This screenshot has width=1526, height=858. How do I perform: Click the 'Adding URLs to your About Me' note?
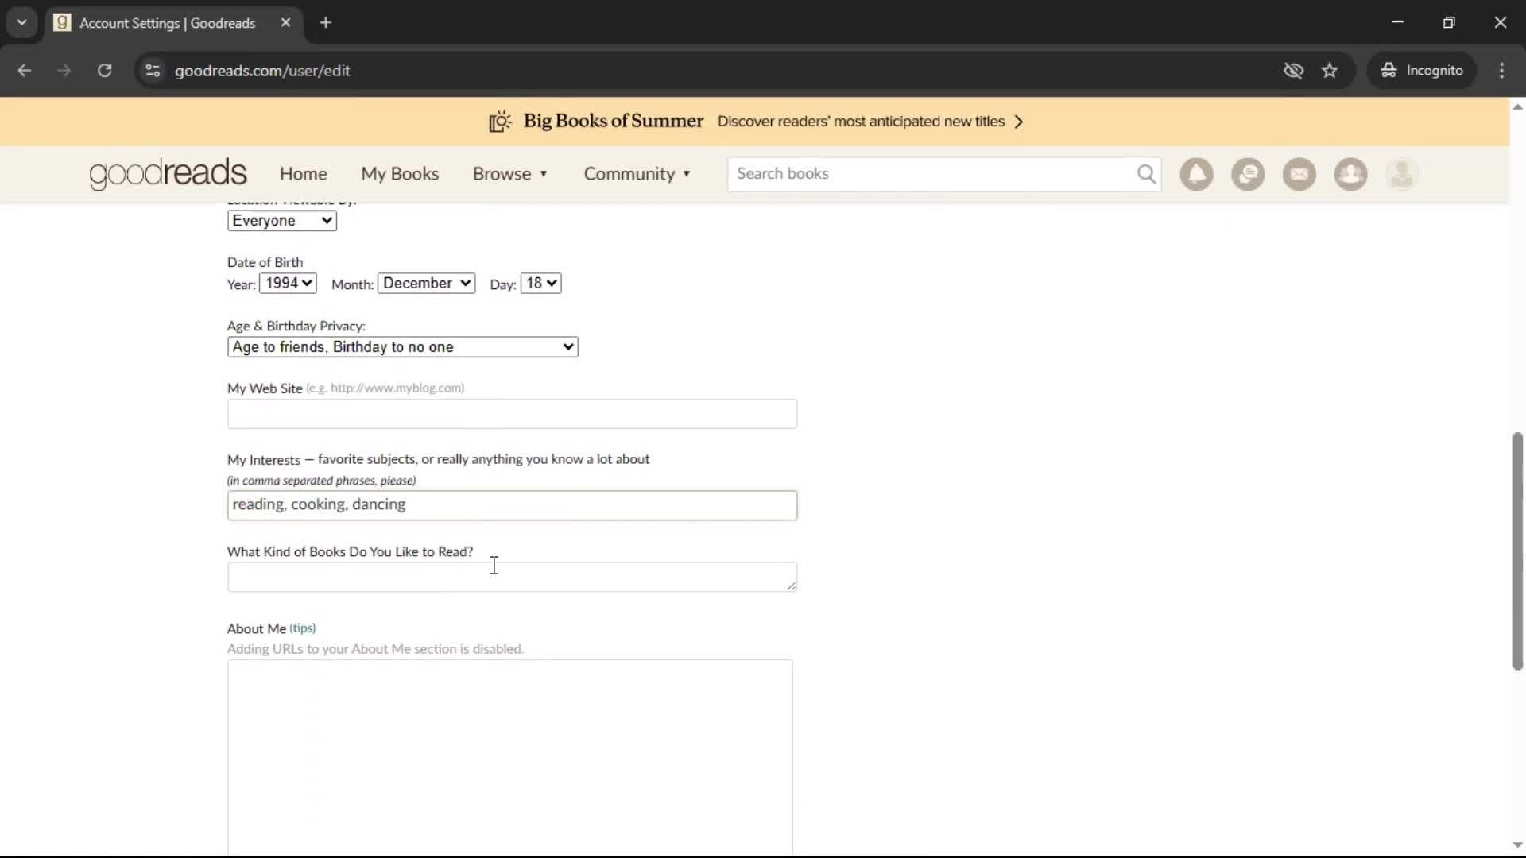click(x=375, y=649)
